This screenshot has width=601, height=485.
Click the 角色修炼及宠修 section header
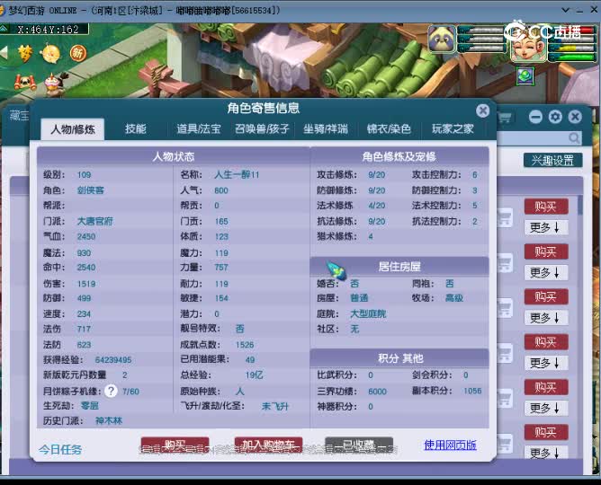pyautogui.click(x=399, y=156)
